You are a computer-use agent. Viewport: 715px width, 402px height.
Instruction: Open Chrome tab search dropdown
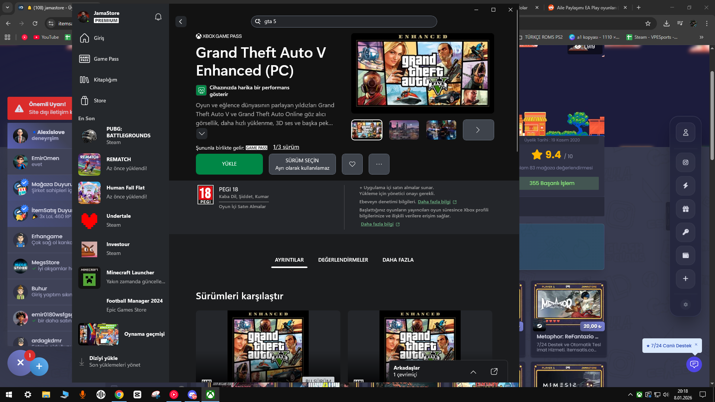(7, 7)
